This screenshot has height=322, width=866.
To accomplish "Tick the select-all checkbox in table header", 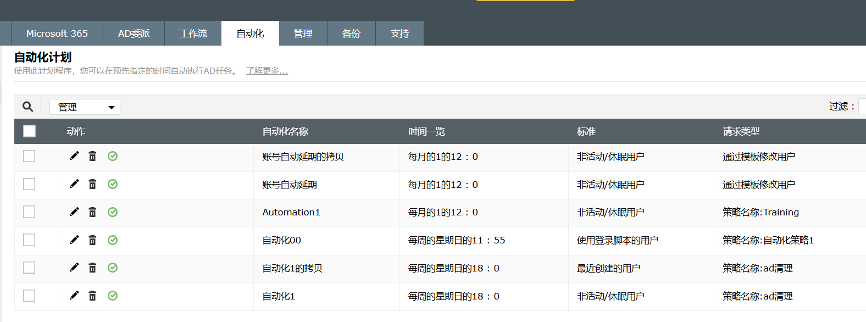I will point(29,131).
